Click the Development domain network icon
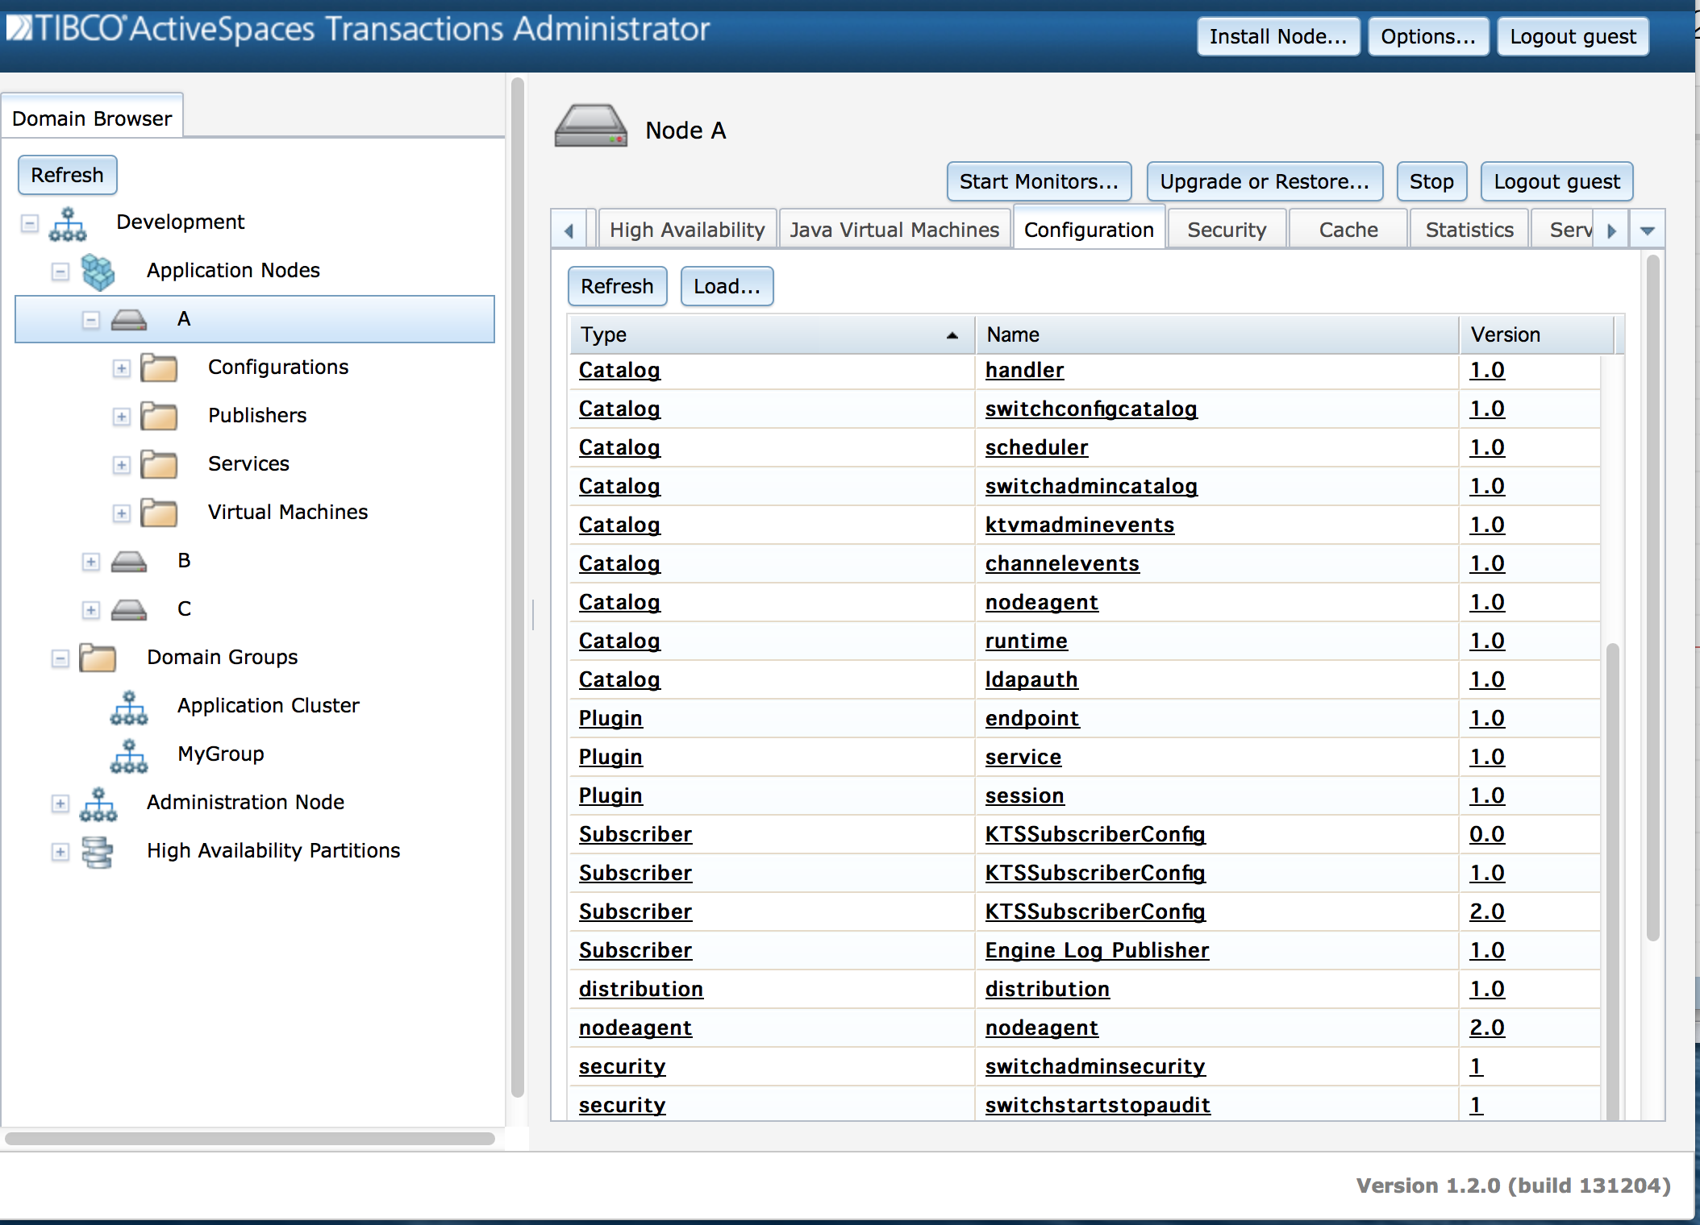This screenshot has height=1225, width=1700. 68,224
